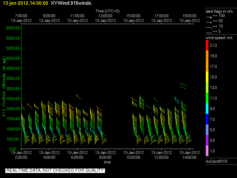Click the dark blue 7.0 legend color
The width and height of the screenshot is (237, 178).
[x=207, y=119]
